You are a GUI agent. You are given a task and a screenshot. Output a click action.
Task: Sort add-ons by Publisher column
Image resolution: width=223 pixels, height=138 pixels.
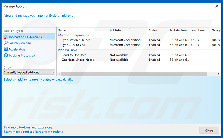(116, 30)
